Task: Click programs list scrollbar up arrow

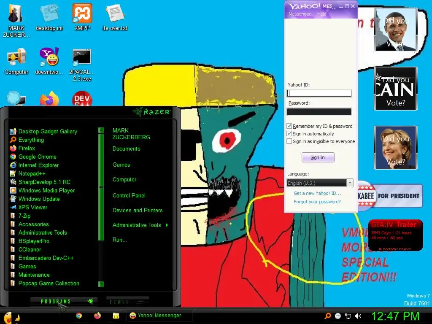Action: coord(101,130)
